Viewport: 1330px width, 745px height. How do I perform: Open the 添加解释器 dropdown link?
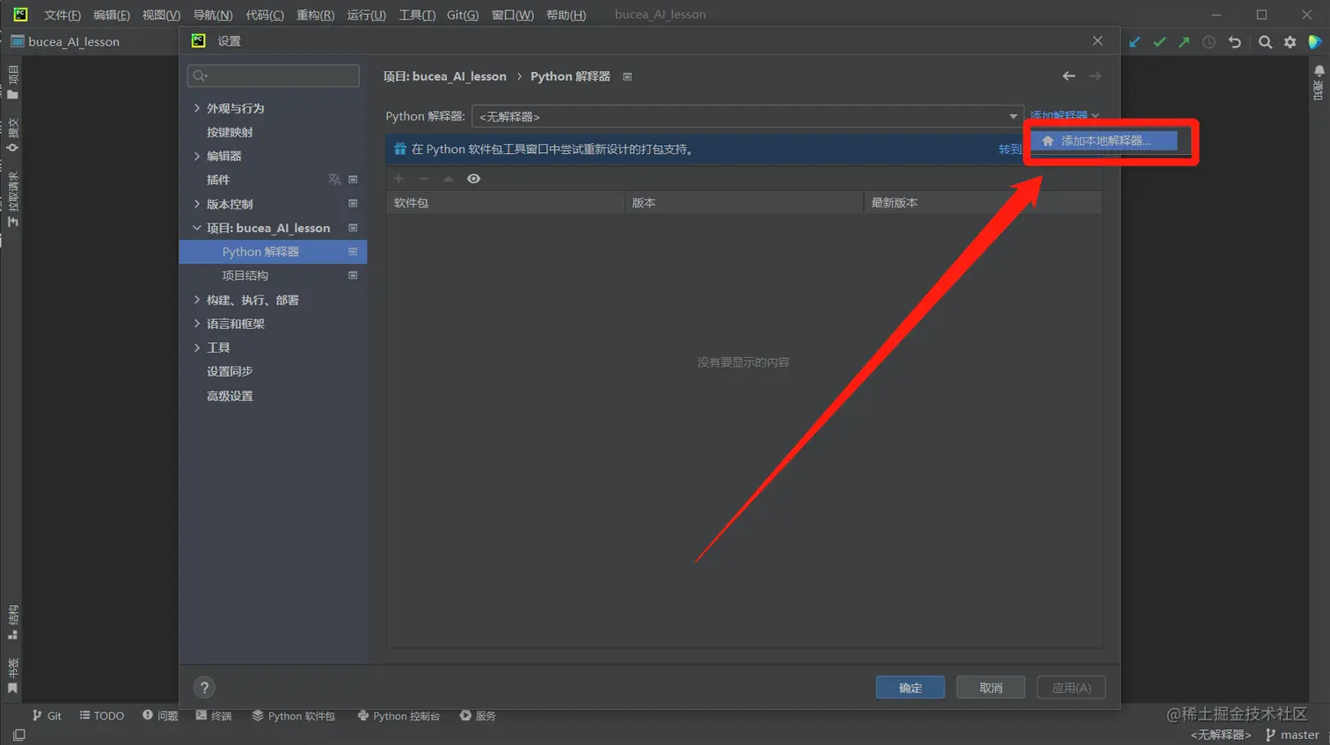(x=1064, y=115)
